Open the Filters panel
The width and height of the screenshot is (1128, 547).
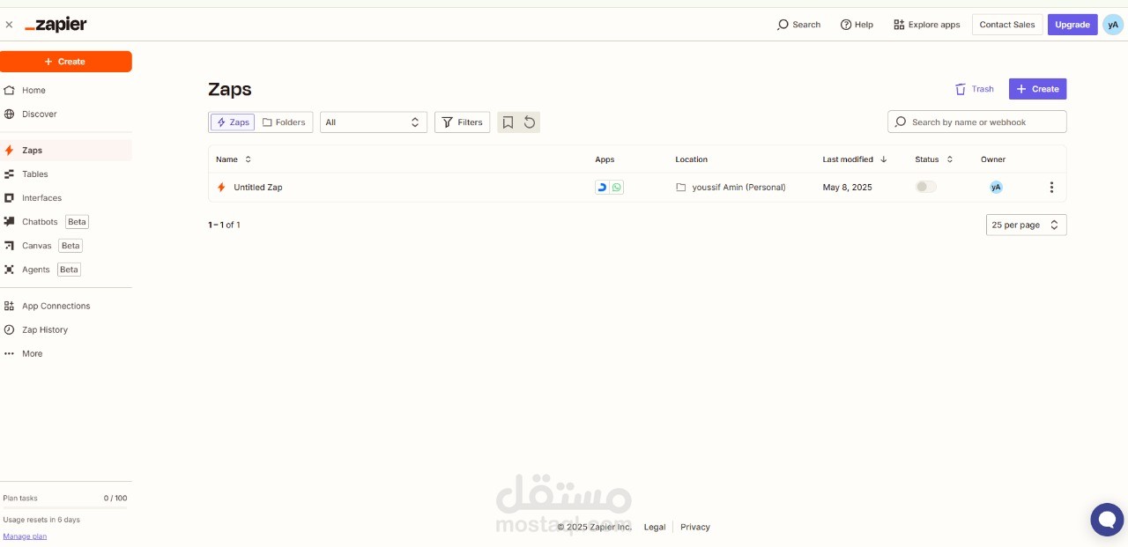pyautogui.click(x=462, y=122)
